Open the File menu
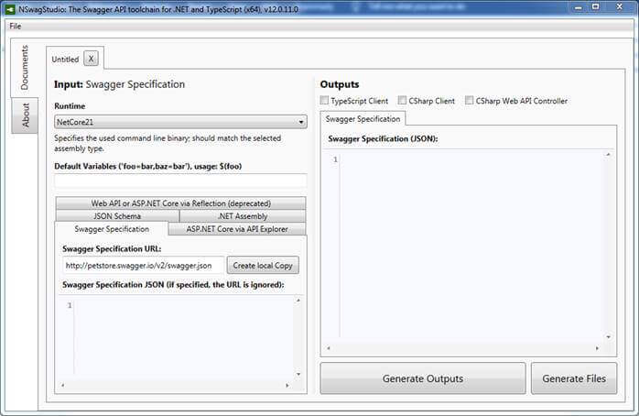This screenshot has width=639, height=416. point(15,26)
